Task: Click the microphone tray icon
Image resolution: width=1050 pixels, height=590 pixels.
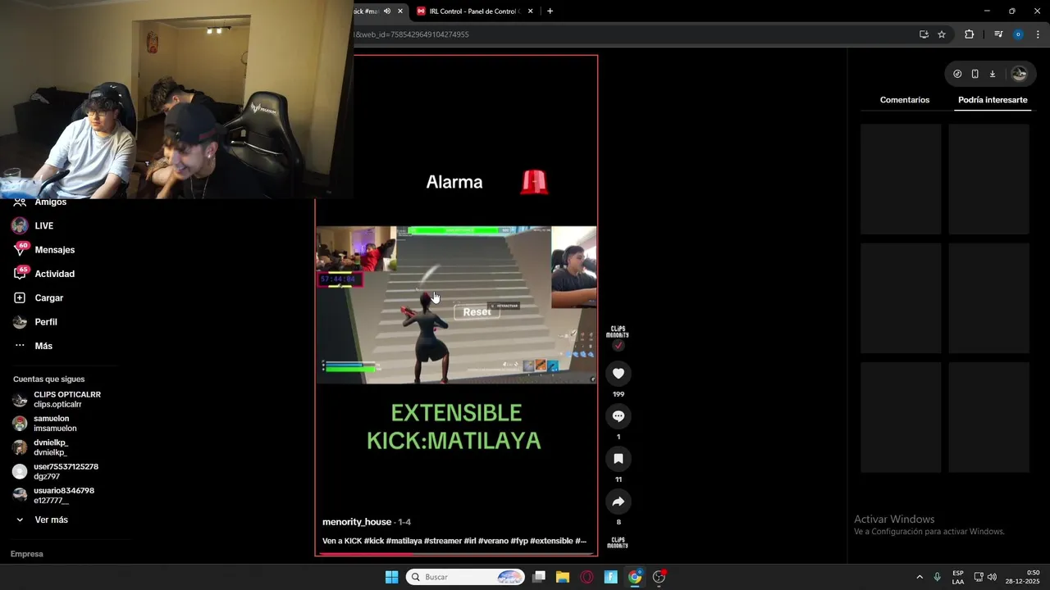Action: [x=937, y=577]
